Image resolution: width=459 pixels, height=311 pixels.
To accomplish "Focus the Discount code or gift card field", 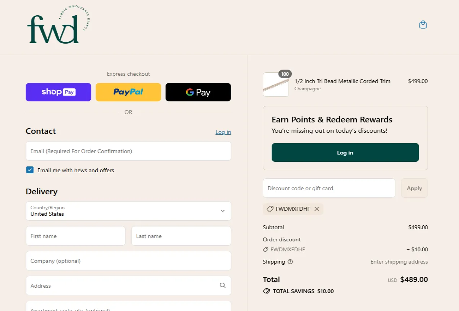I will click(329, 188).
